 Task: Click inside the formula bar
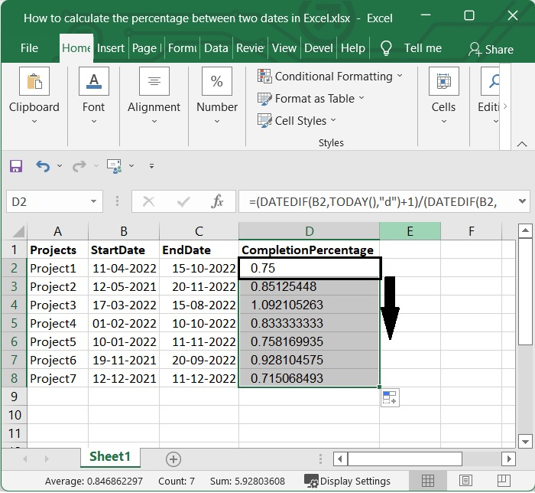(x=377, y=201)
